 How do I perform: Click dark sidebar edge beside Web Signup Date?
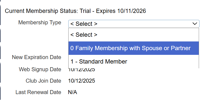click(1, 71)
